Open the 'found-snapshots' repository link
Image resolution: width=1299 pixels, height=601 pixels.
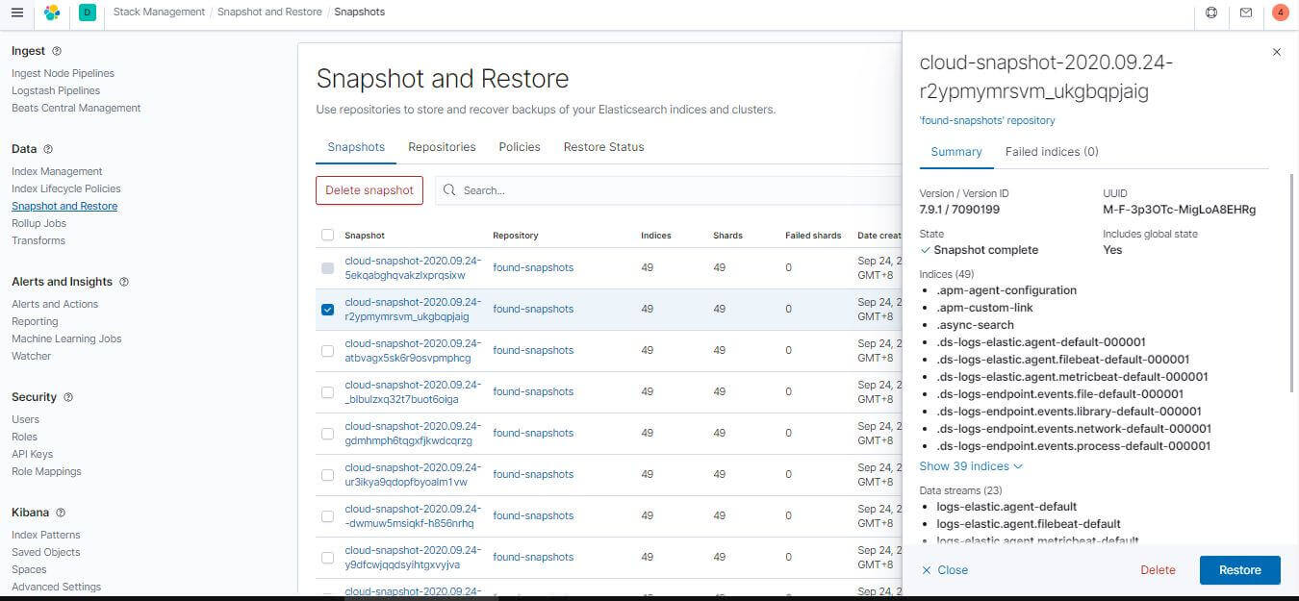(987, 121)
